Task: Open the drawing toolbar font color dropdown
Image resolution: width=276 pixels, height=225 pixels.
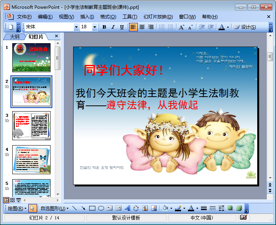Action: 197,209
